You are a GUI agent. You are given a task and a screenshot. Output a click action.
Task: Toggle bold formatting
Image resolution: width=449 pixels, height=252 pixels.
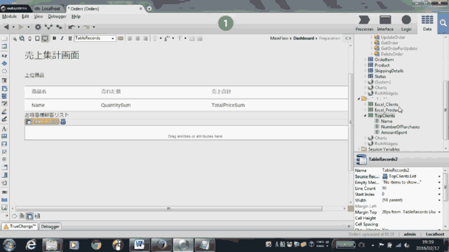click(x=54, y=38)
